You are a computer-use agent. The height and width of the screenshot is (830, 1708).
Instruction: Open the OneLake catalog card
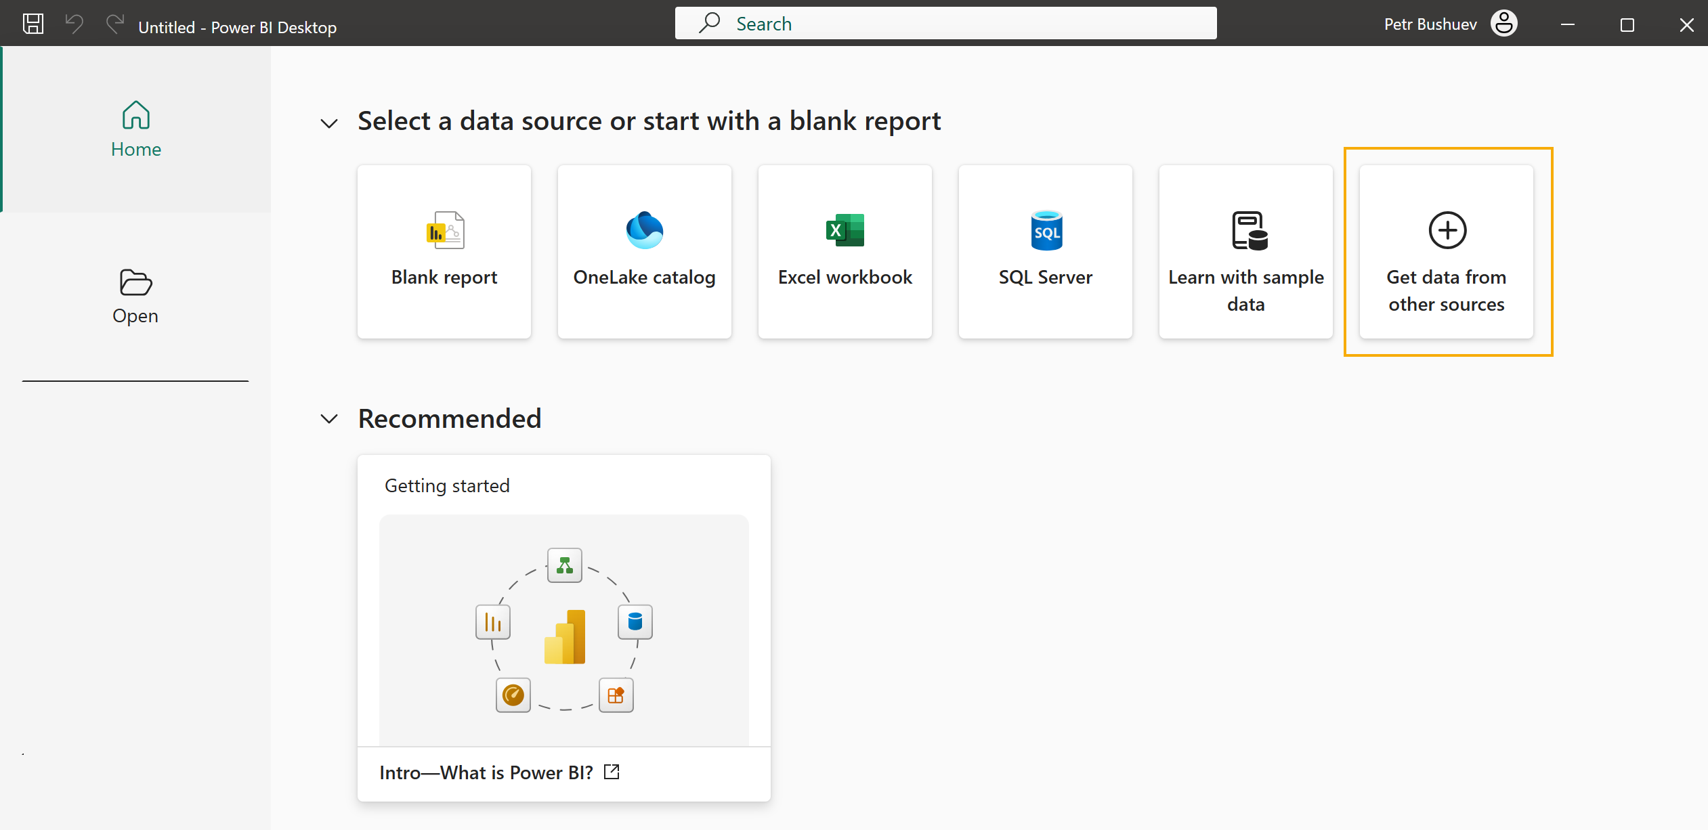(x=645, y=252)
